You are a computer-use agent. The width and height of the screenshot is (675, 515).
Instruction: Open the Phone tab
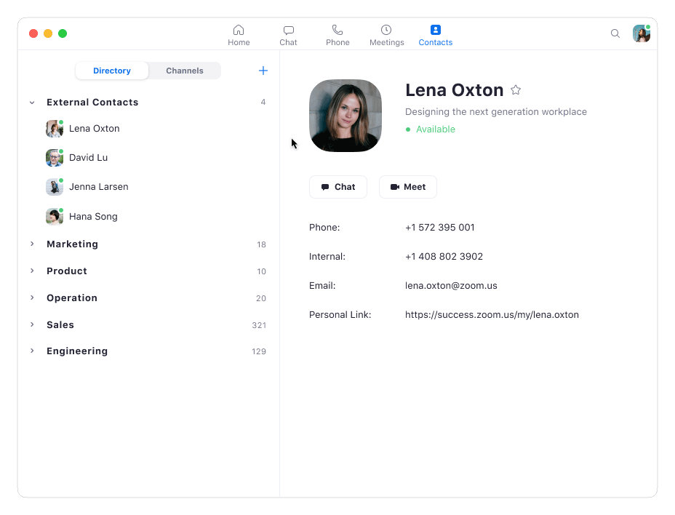click(x=337, y=36)
